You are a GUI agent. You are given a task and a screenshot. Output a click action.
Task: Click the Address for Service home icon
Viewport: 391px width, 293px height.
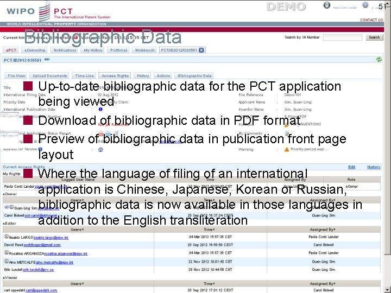tap(100, 150)
